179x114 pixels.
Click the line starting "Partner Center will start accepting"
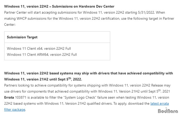[84, 13]
